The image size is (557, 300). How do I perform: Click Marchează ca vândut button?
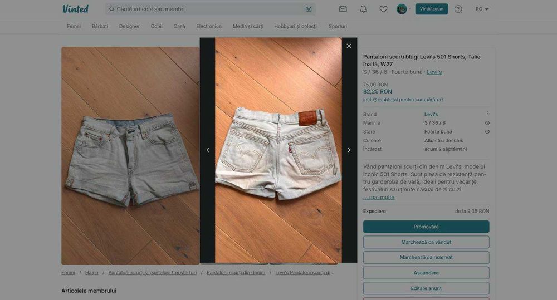[x=426, y=242]
